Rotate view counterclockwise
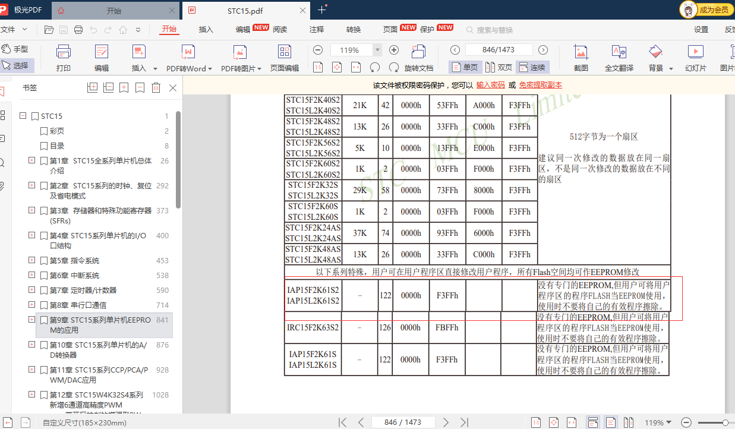This screenshot has width=735, height=429. pos(375,67)
